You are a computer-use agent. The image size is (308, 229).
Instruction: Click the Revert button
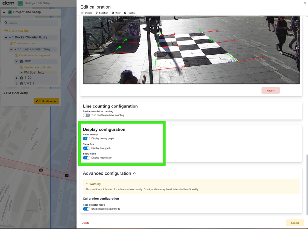pos(271,91)
